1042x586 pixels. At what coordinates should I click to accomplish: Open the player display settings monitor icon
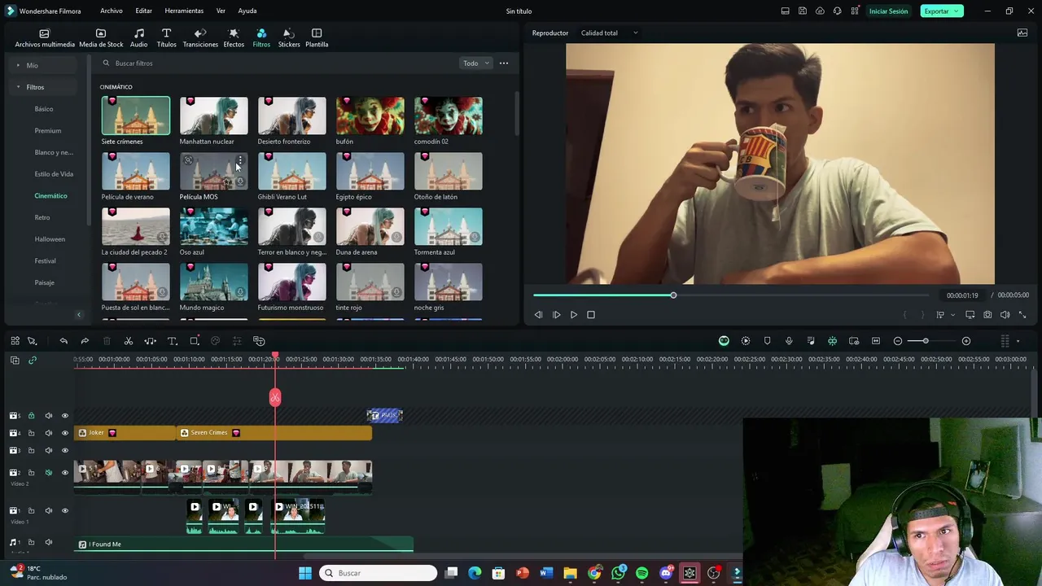(970, 315)
